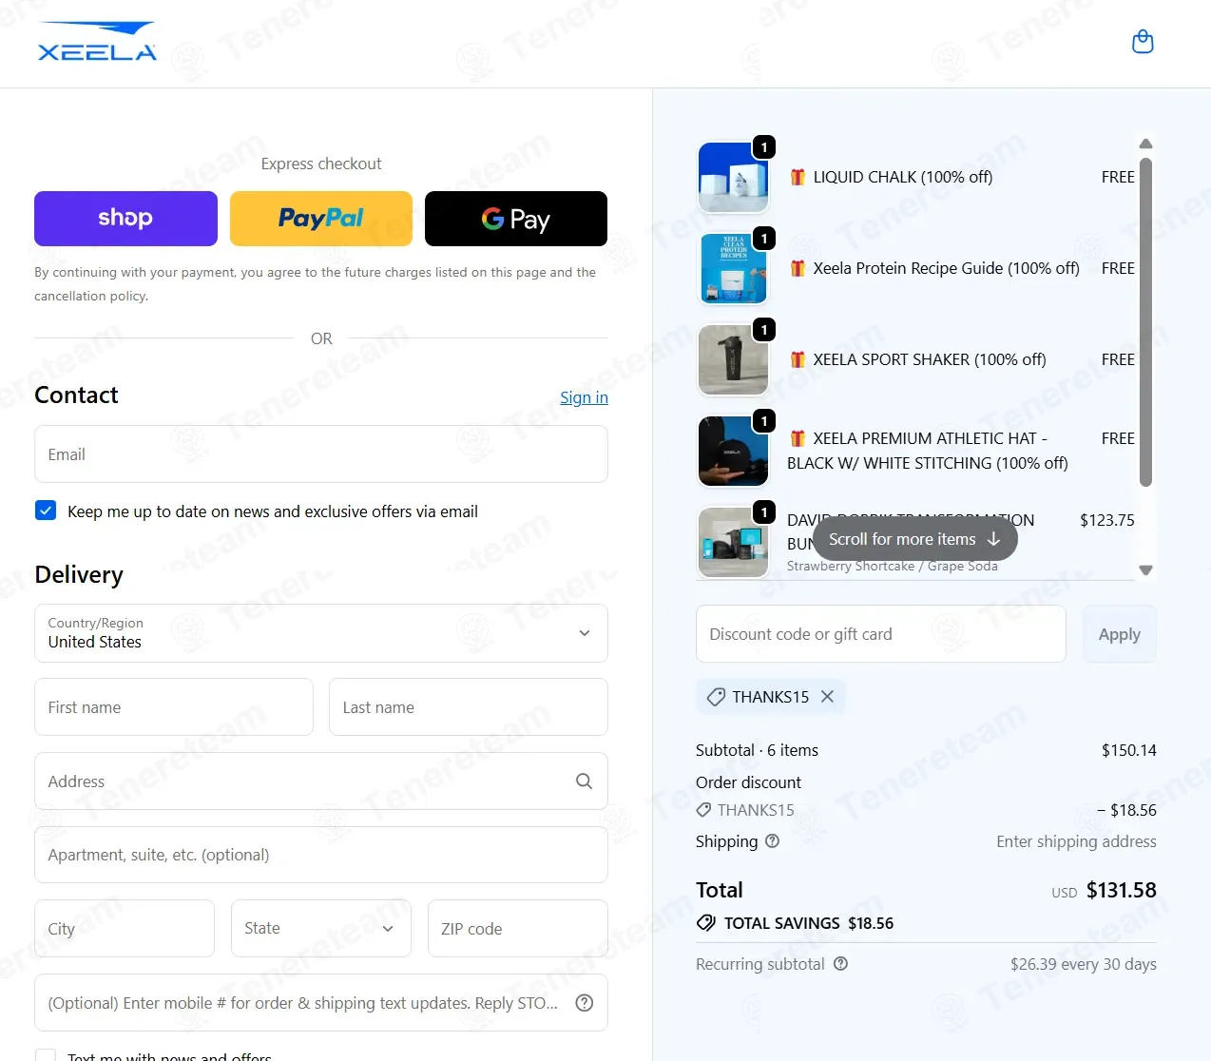Click the gift icon beside XEELA SPORT SHAKER
Viewport: 1211px width, 1061px height.
(x=798, y=359)
